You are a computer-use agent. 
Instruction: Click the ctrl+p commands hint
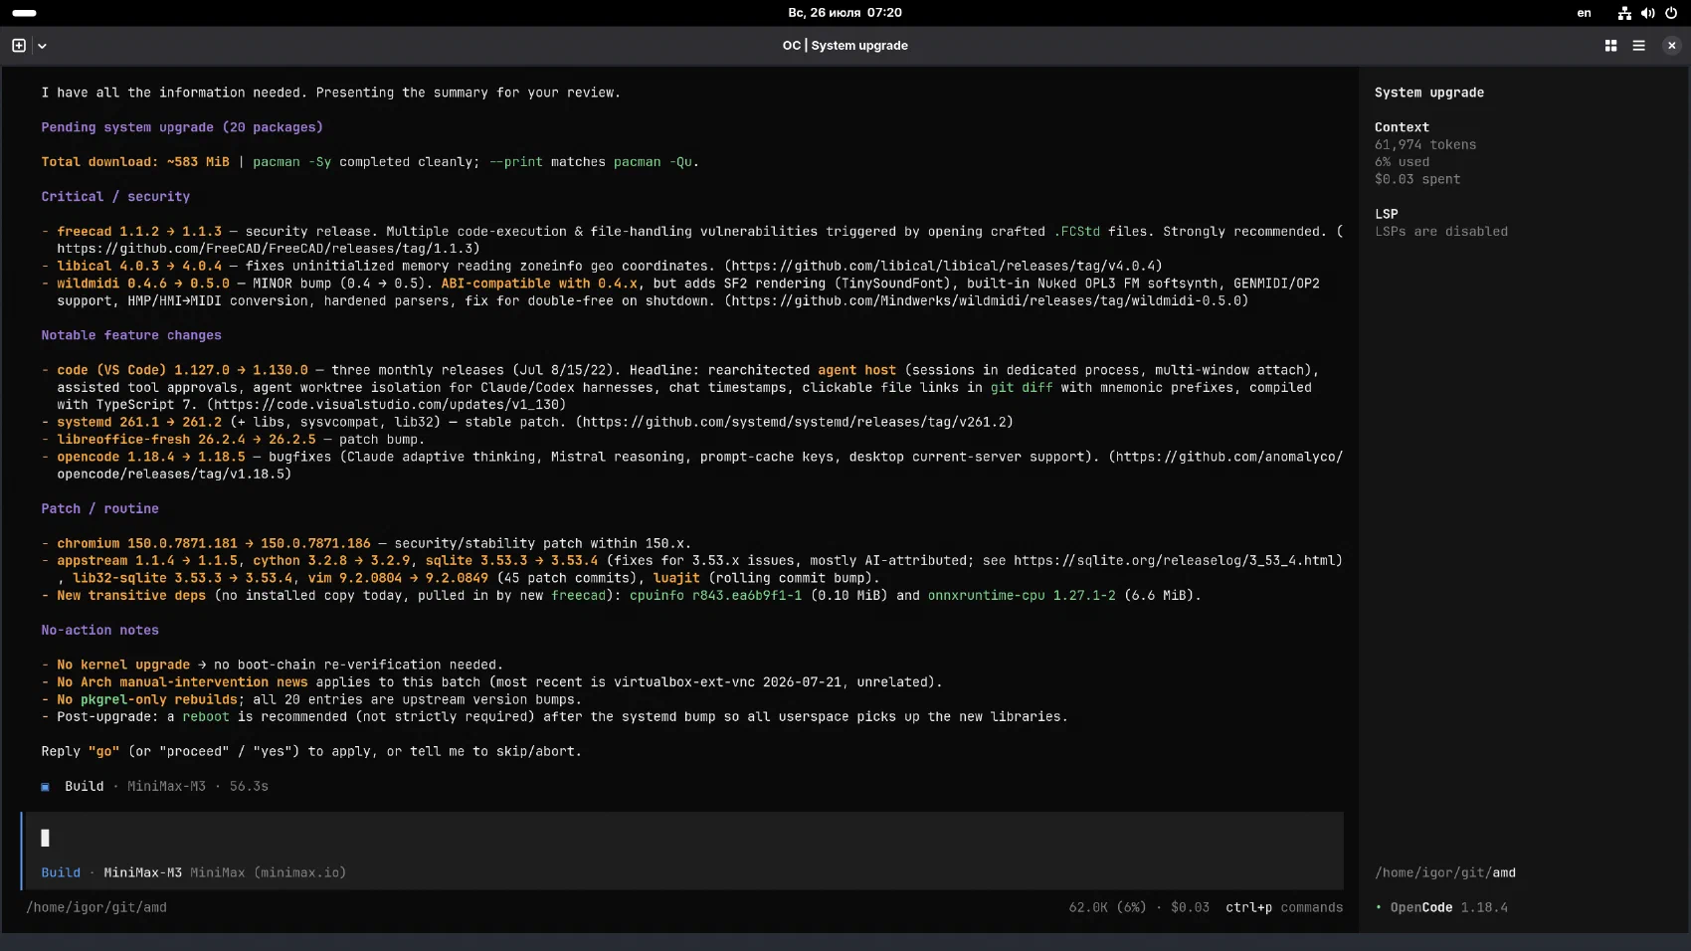click(x=1284, y=907)
